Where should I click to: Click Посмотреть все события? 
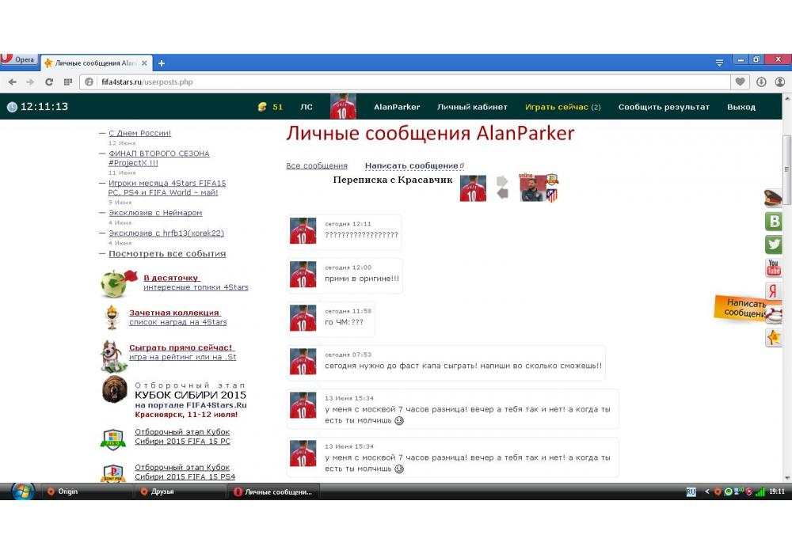167,254
